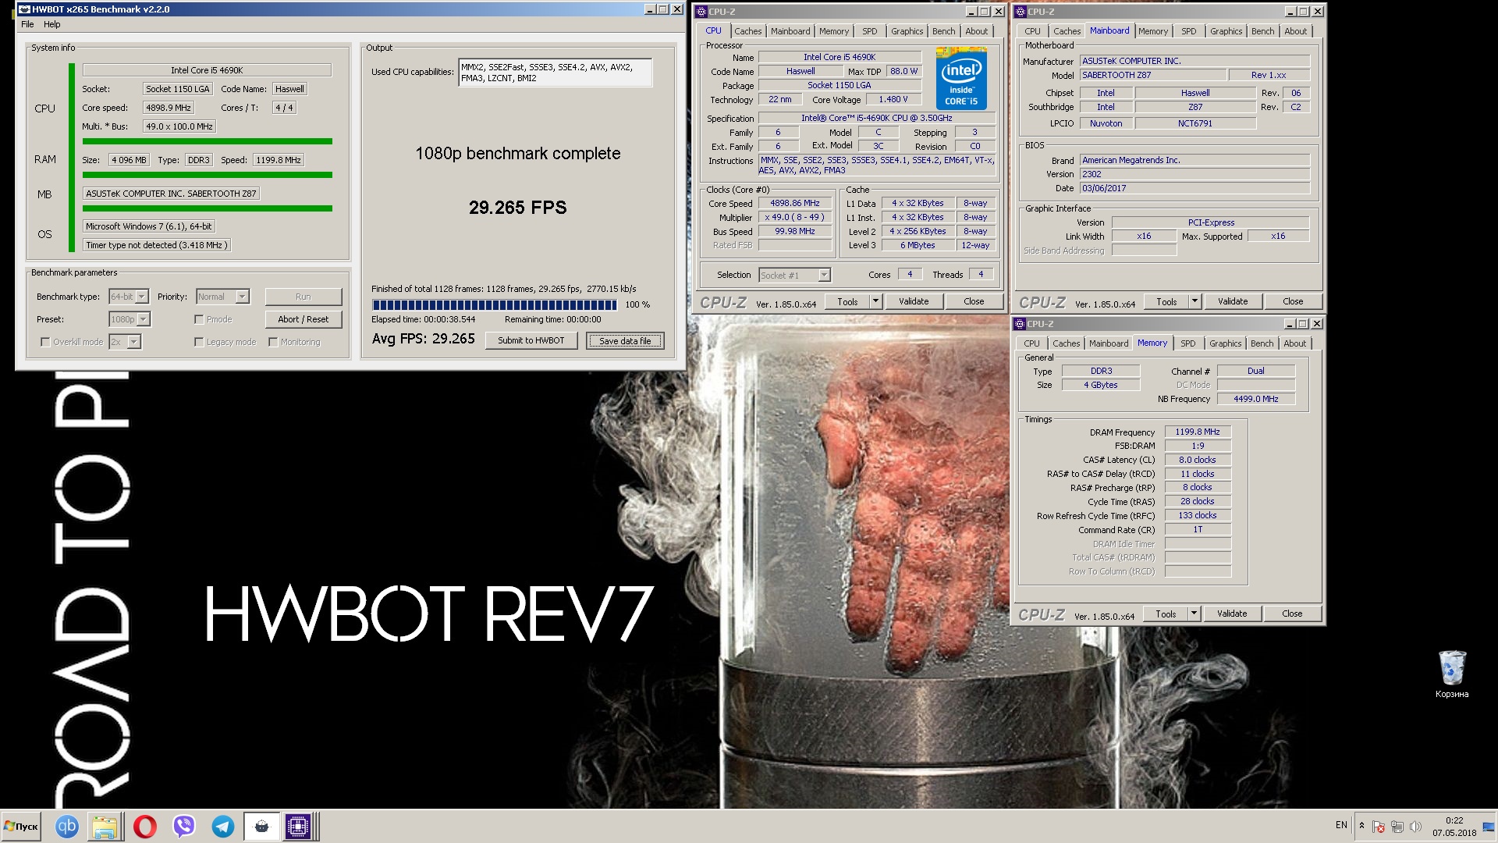Click the HWBOT x265 title bar icon
The height and width of the screenshot is (843, 1498).
[24, 9]
